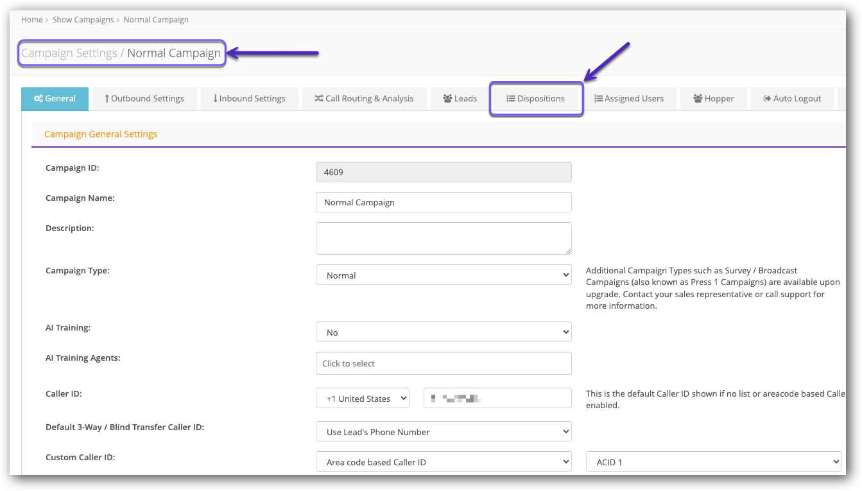Expand the AI Training dropdown set to No
The width and height of the screenshot is (862, 491).
coord(443,331)
